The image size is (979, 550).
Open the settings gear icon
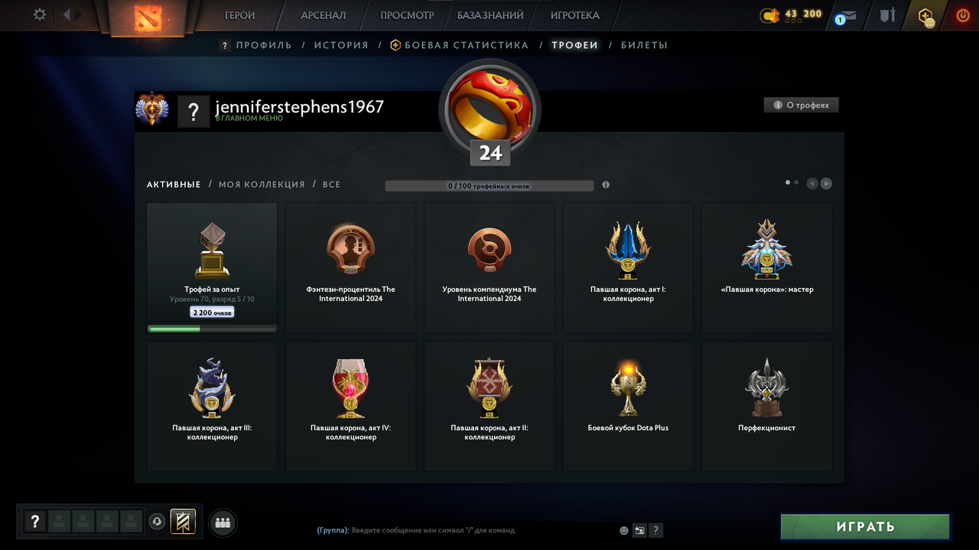tap(40, 15)
